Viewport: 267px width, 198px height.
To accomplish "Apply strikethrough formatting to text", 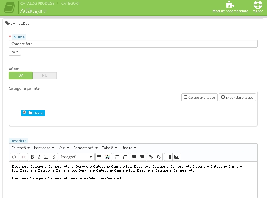I will click(53, 157).
